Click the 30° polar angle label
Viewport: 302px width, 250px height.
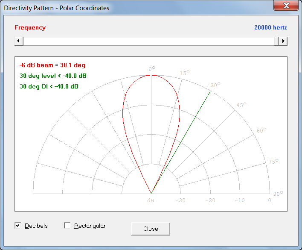point(215,85)
